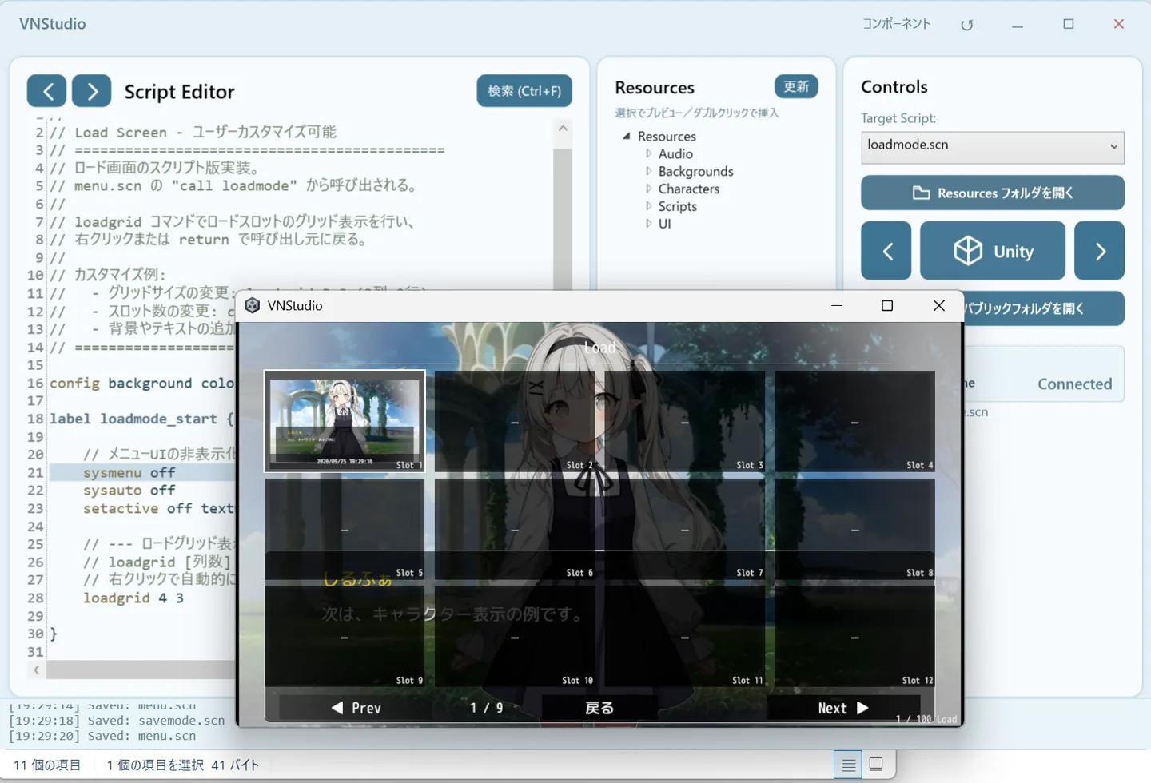Click line 18 label loadmode_start
The width and height of the screenshot is (1151, 783).
[141, 419]
